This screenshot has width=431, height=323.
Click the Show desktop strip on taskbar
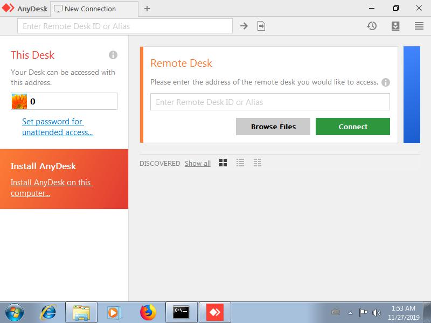click(x=427, y=313)
